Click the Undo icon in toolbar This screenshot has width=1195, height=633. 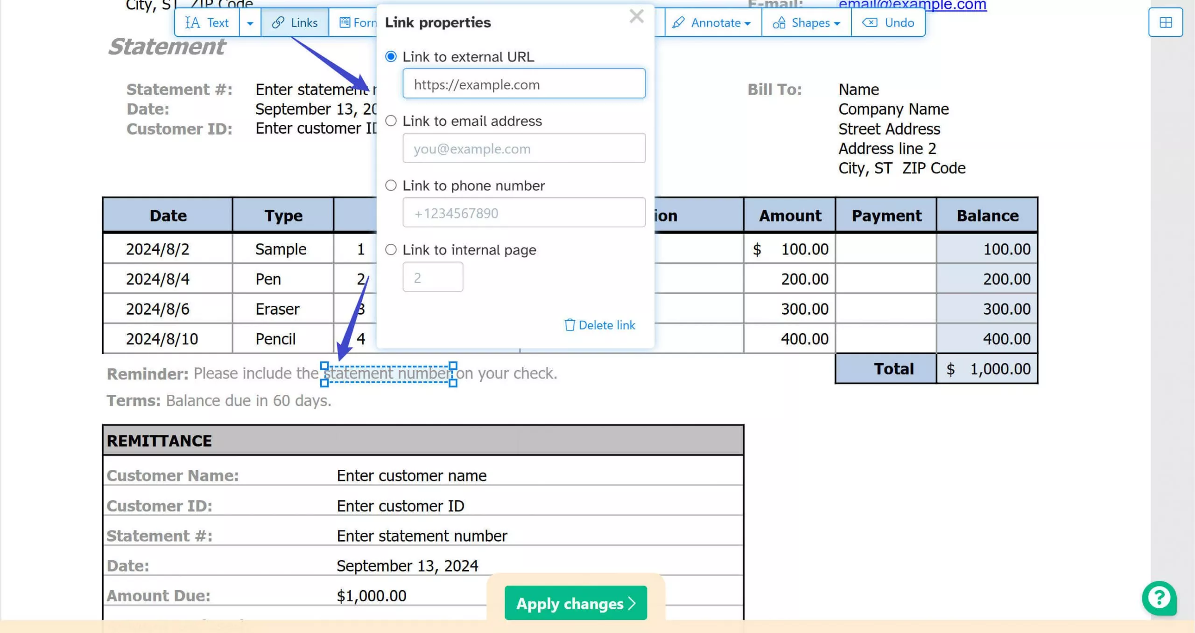pyautogui.click(x=869, y=22)
